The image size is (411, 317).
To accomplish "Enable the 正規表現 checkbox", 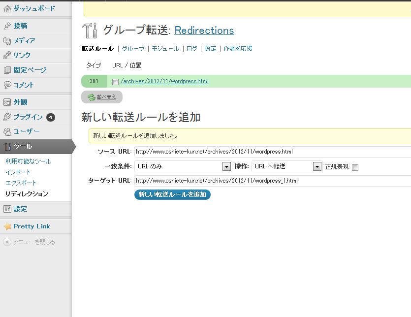I will click(355, 167).
